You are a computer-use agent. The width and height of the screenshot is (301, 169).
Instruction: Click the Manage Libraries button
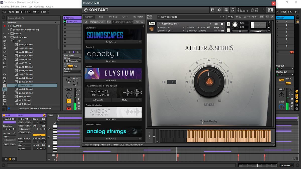coord(97,22)
